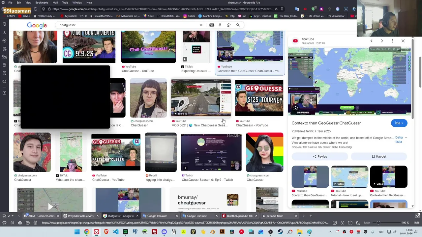Image resolution: width=422 pixels, height=237 pixels.
Task: Close the image preview panel
Action: [x=403, y=41]
